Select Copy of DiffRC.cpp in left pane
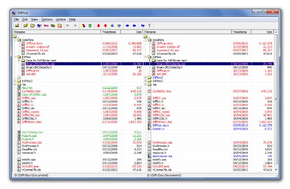The width and height of the screenshot is (290, 189). pos(34,95)
